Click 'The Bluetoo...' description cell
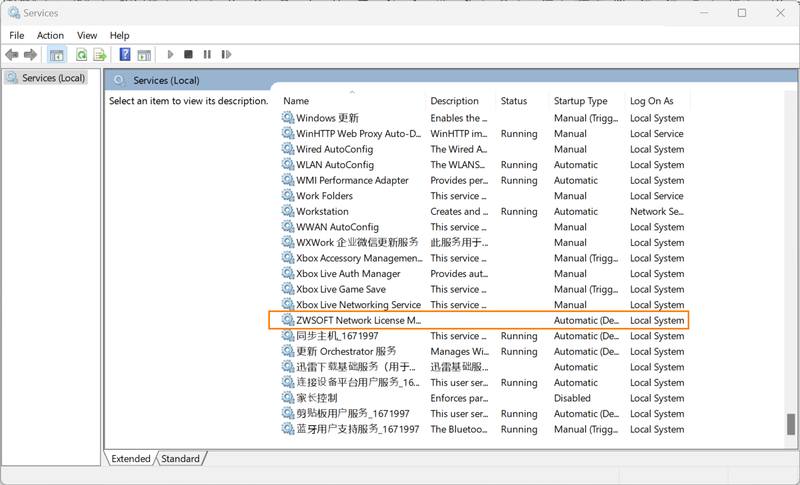This screenshot has height=485, width=800. (459, 429)
